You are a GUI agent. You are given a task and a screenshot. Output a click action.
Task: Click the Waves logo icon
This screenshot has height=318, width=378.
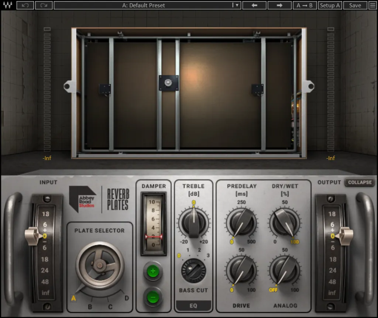(x=7, y=5)
